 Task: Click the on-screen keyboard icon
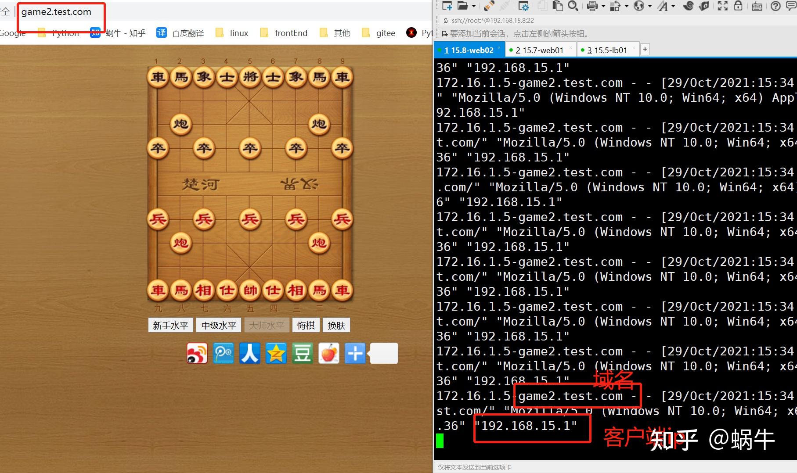click(757, 6)
